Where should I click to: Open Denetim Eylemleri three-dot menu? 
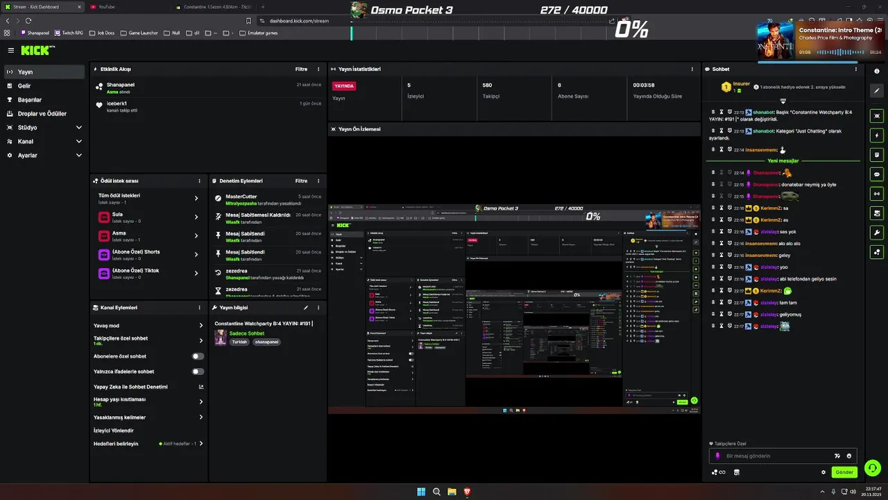tap(318, 181)
